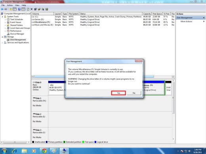
Task: Click the last toolbar icon, disk settings
Action: coord(47,9)
